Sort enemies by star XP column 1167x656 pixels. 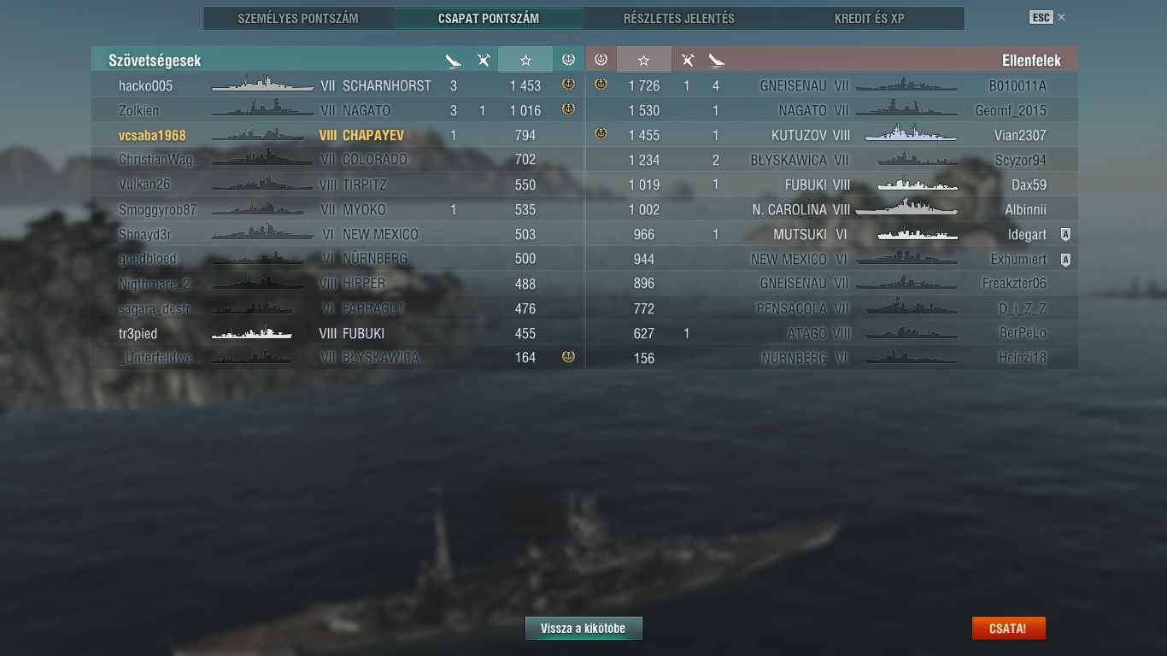click(x=644, y=60)
